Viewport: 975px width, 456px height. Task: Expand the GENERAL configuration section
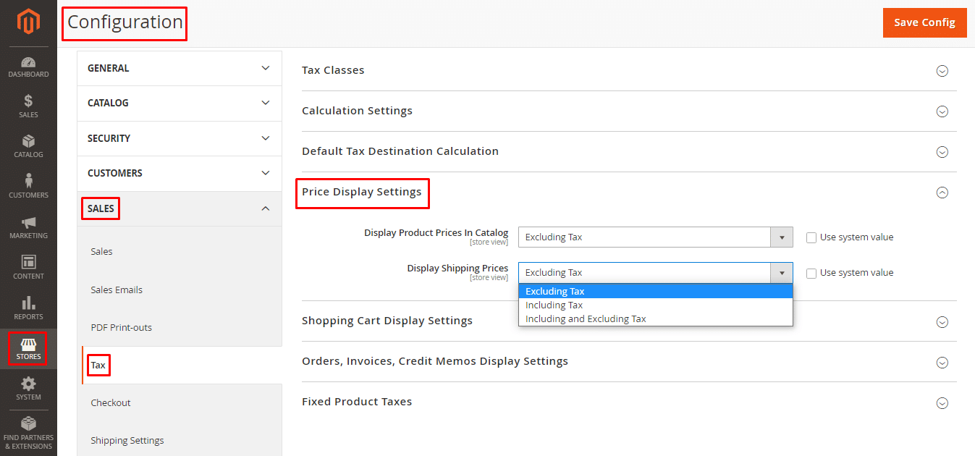[179, 68]
